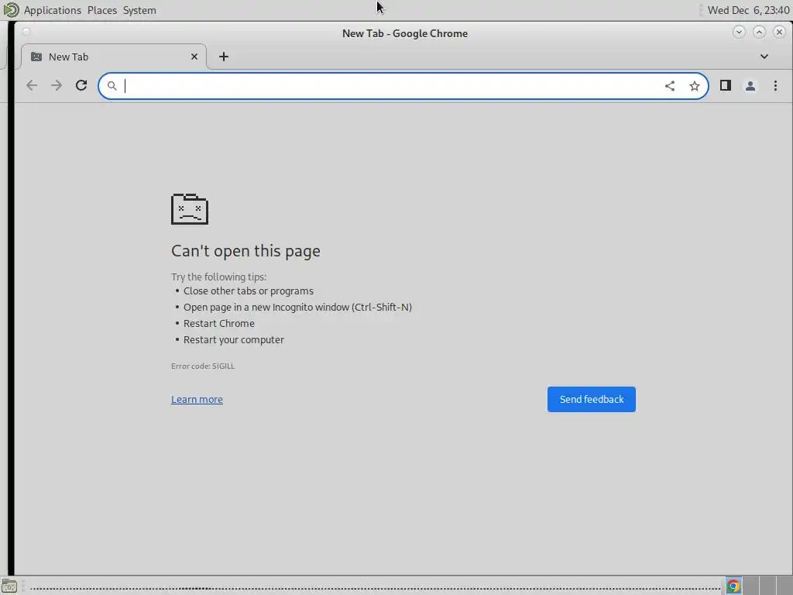Share this page via share icon

point(670,86)
